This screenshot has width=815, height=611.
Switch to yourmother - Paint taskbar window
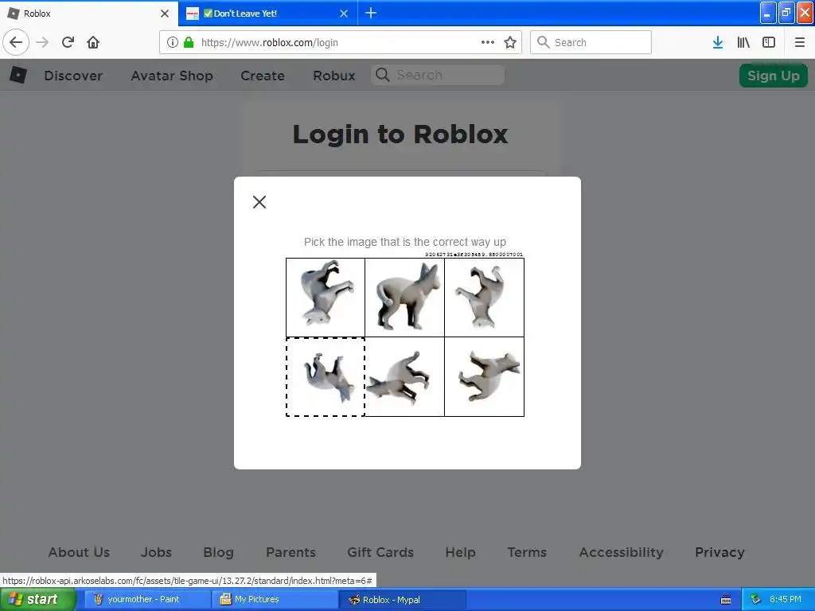coord(147,600)
